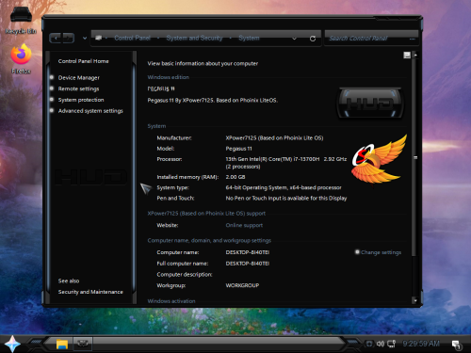Click the vertical scrollbar down arrow

415,300
